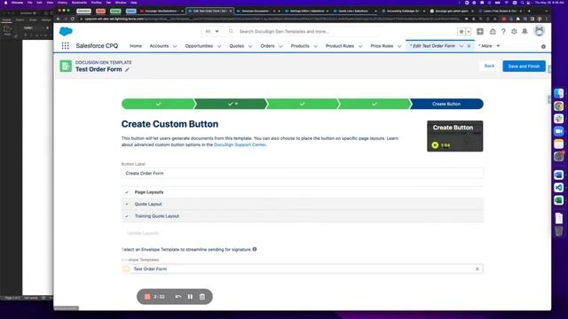
Task: Click the pencil icon beside Test Order Form
Action: [x=127, y=69]
